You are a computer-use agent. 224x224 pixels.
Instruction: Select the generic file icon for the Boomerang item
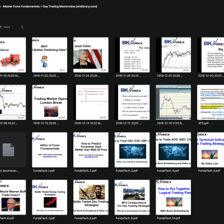[x=8, y=150]
